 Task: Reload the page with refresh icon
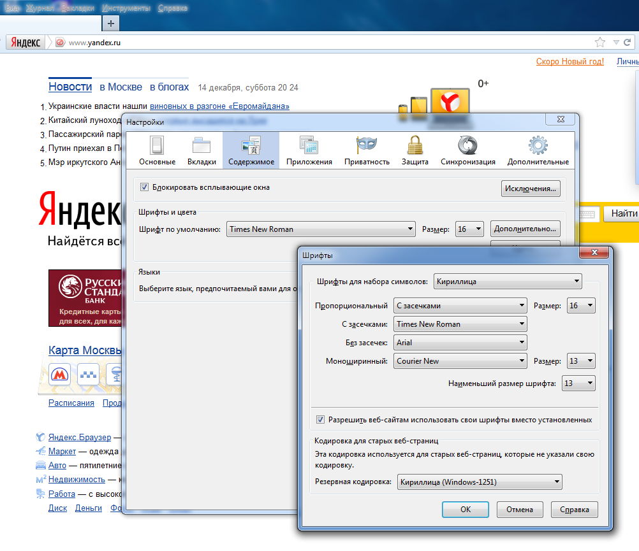point(627,42)
